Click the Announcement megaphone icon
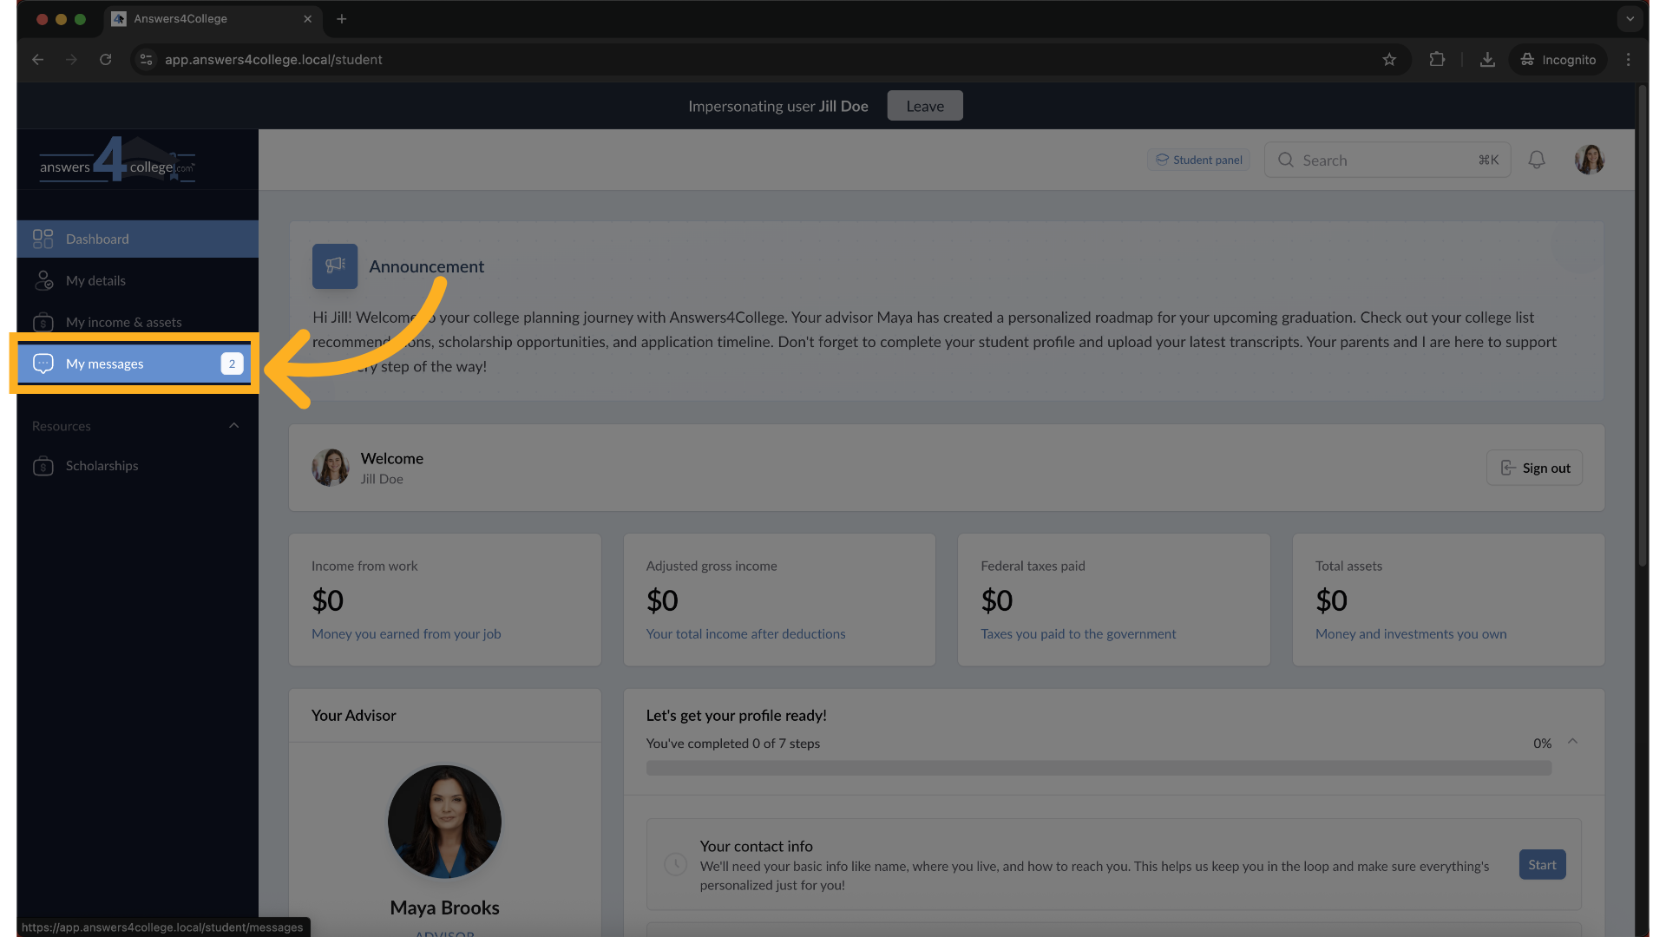 point(335,266)
